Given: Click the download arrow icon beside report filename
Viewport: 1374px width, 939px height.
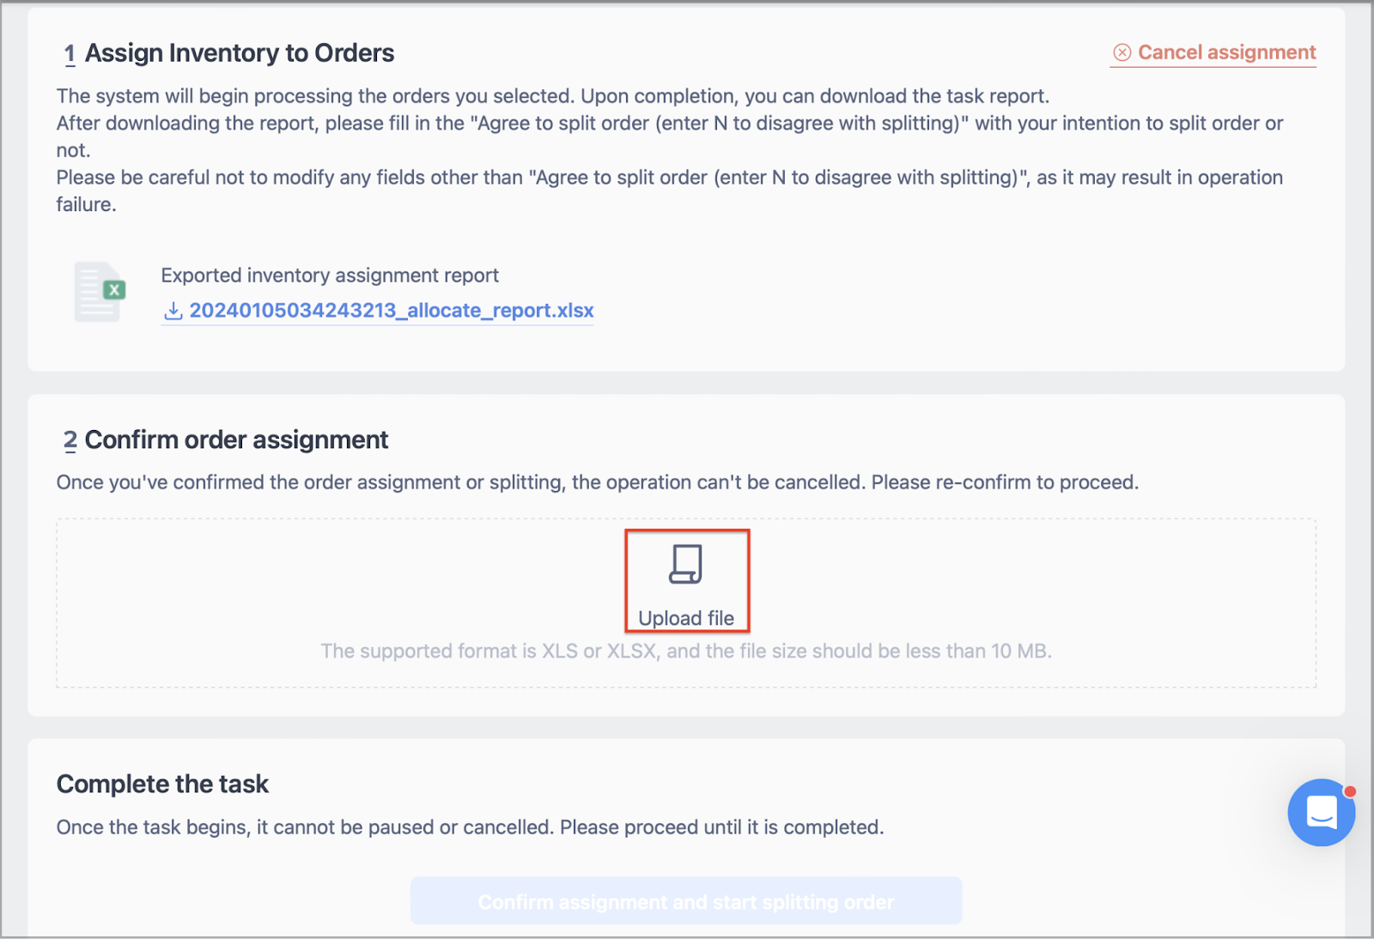Looking at the screenshot, I should coord(173,310).
